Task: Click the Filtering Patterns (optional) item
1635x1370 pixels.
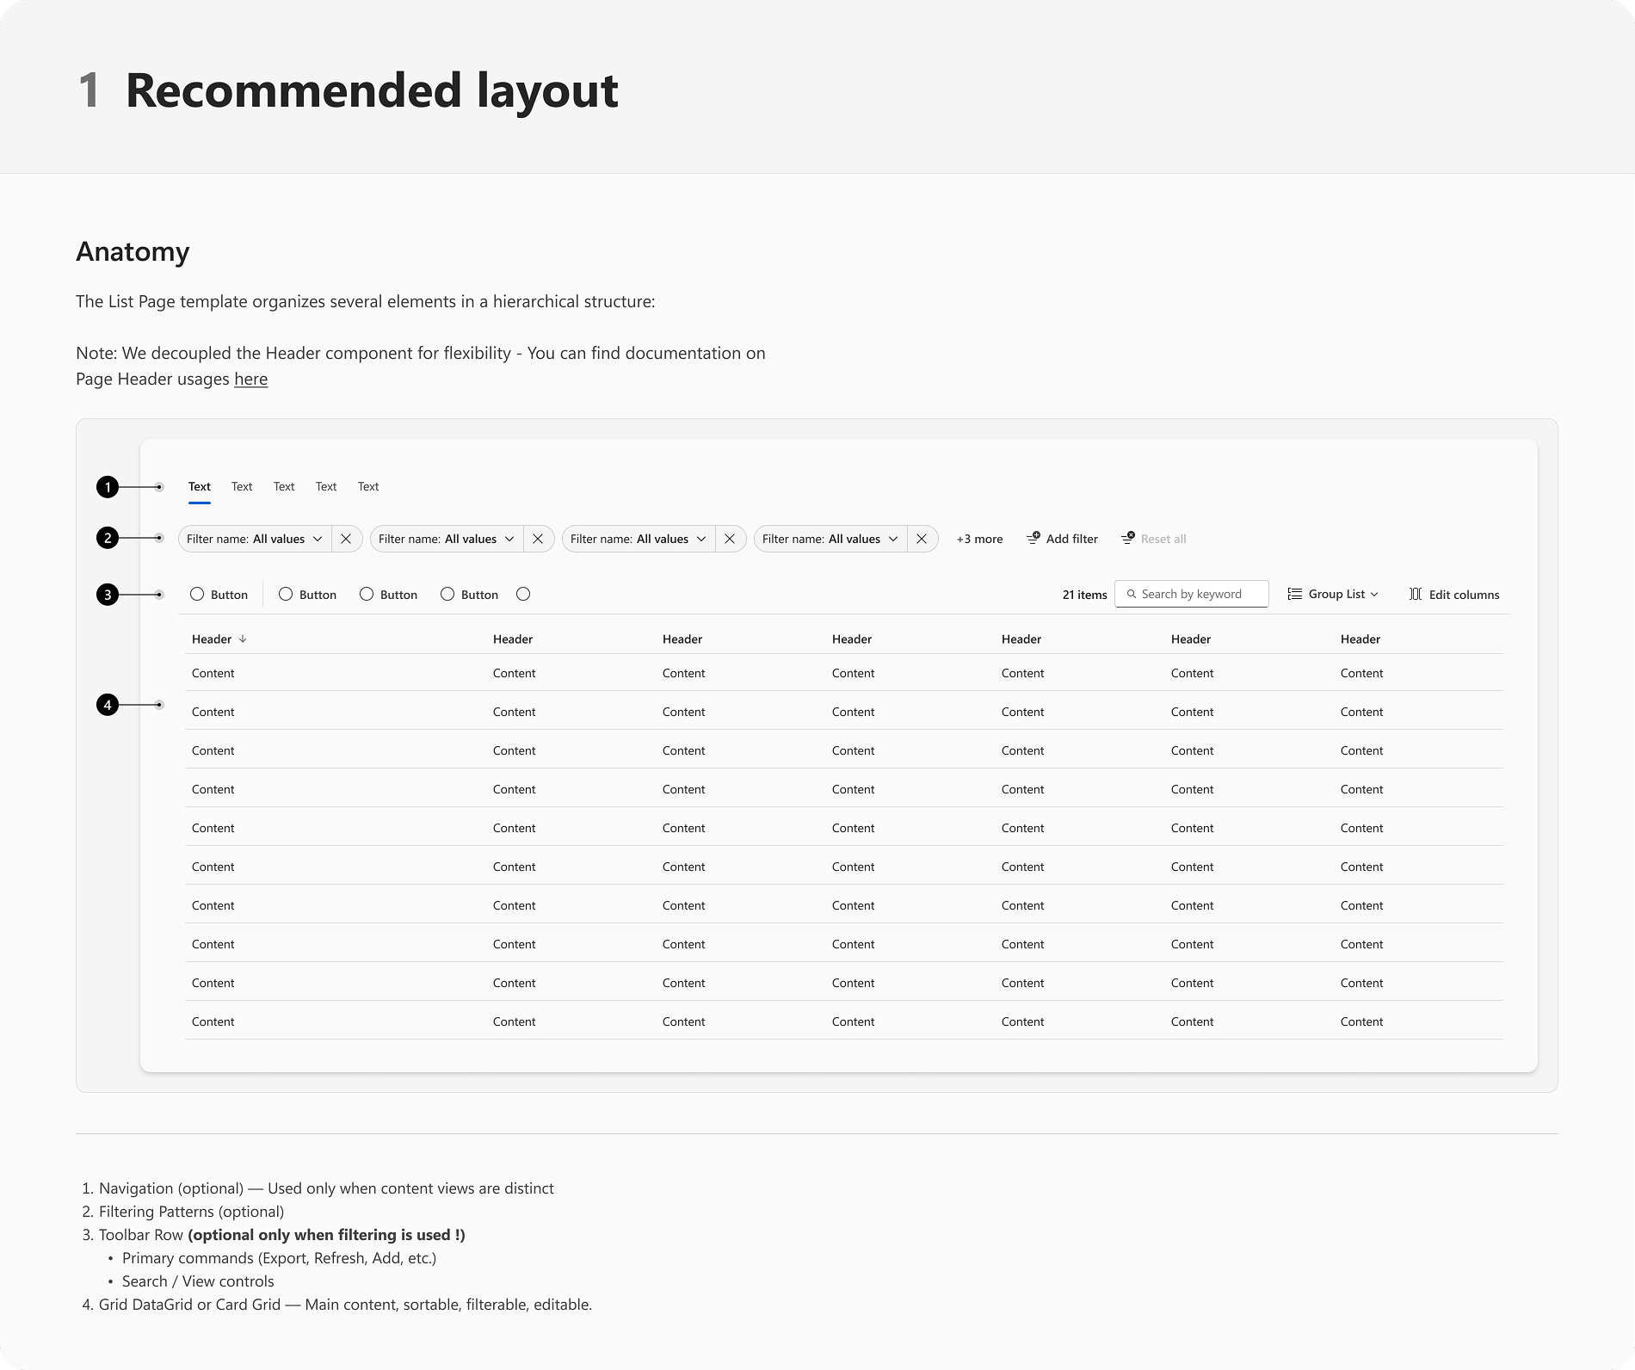Action: pyautogui.click(x=191, y=1212)
